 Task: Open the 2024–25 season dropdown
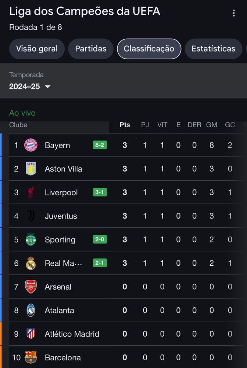coord(30,87)
